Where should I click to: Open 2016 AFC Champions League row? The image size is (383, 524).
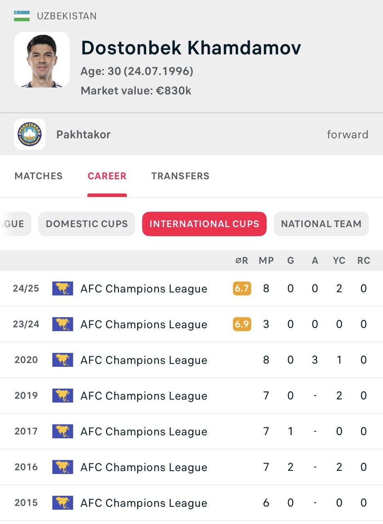point(191,467)
